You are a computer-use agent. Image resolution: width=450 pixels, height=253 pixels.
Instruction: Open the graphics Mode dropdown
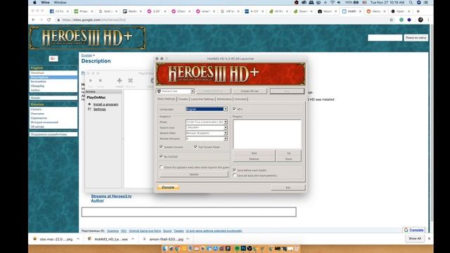207,122
